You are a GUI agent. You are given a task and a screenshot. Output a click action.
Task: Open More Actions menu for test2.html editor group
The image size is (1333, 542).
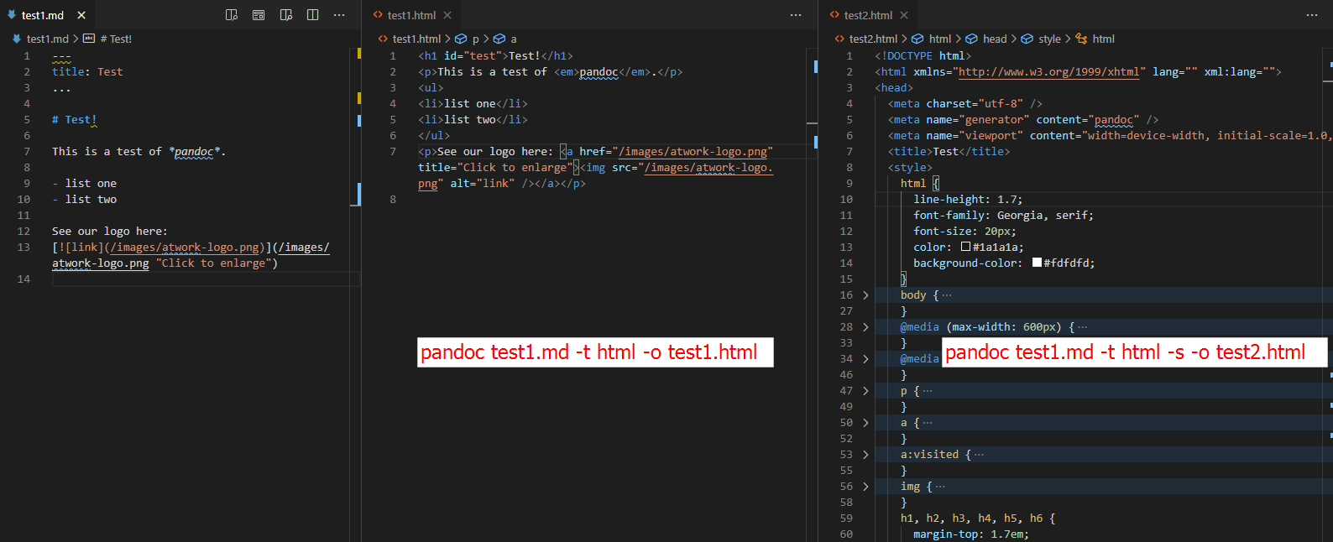click(x=1312, y=15)
